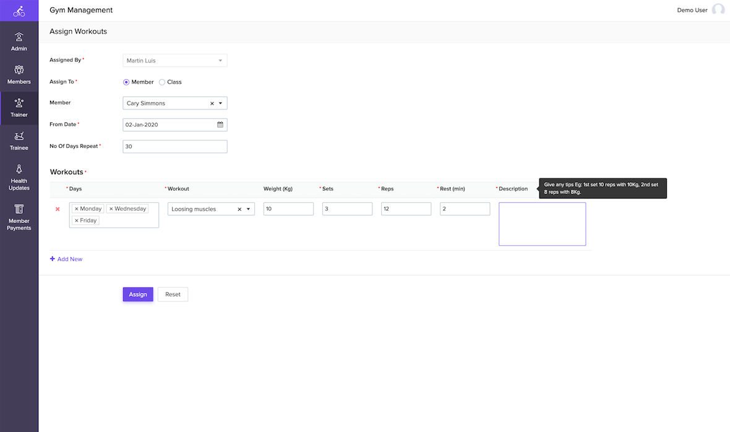Open the calendar icon in From Date
The width and height of the screenshot is (730, 432).
[x=220, y=125]
